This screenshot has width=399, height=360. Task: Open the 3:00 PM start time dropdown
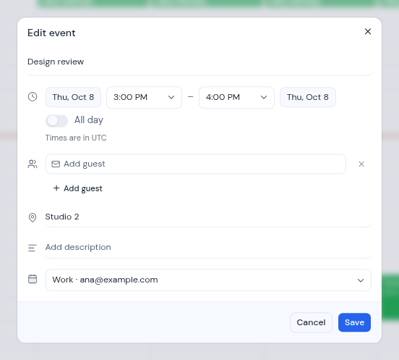click(144, 97)
